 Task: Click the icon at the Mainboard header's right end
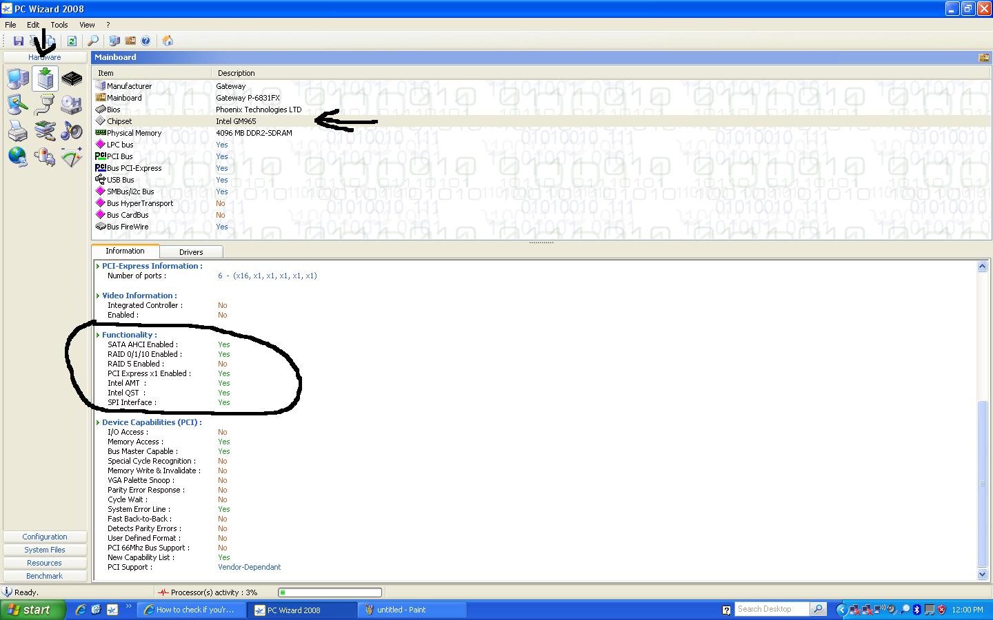984,57
